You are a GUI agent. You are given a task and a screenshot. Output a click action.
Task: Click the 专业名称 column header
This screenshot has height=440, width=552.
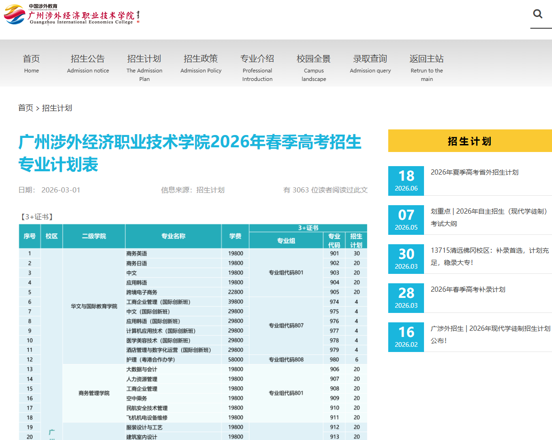[173, 236]
